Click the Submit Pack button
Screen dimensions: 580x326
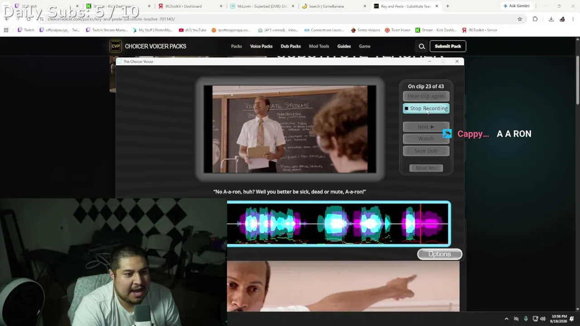(x=448, y=46)
